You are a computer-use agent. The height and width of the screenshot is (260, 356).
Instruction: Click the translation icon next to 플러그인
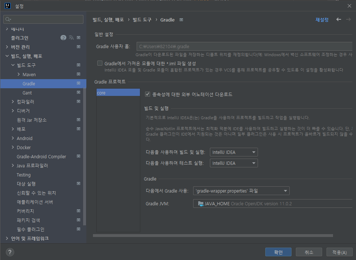coord(71,38)
